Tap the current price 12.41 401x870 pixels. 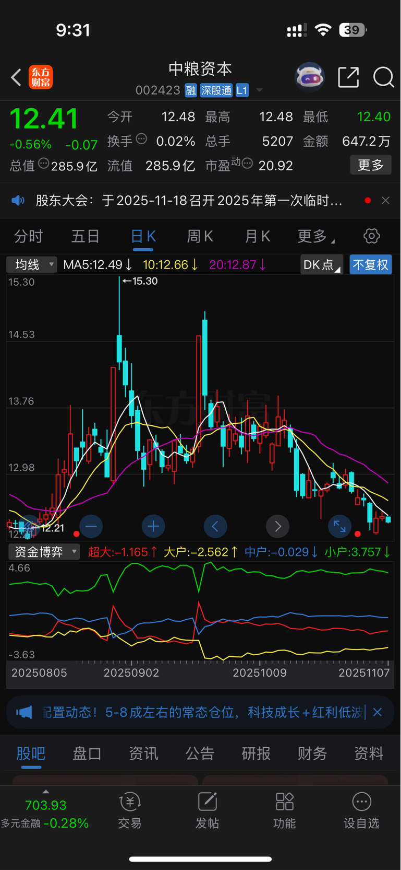44,119
